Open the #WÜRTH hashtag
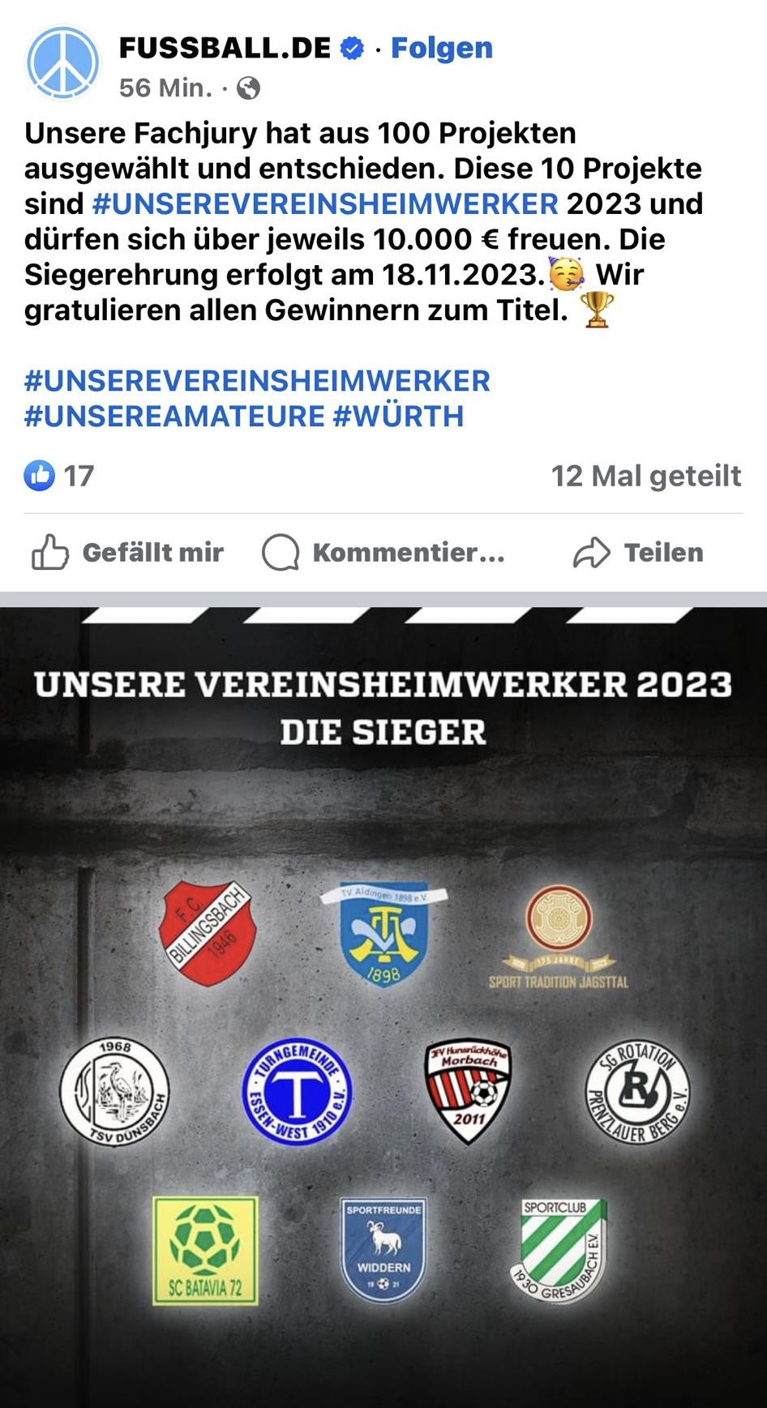 click(398, 417)
